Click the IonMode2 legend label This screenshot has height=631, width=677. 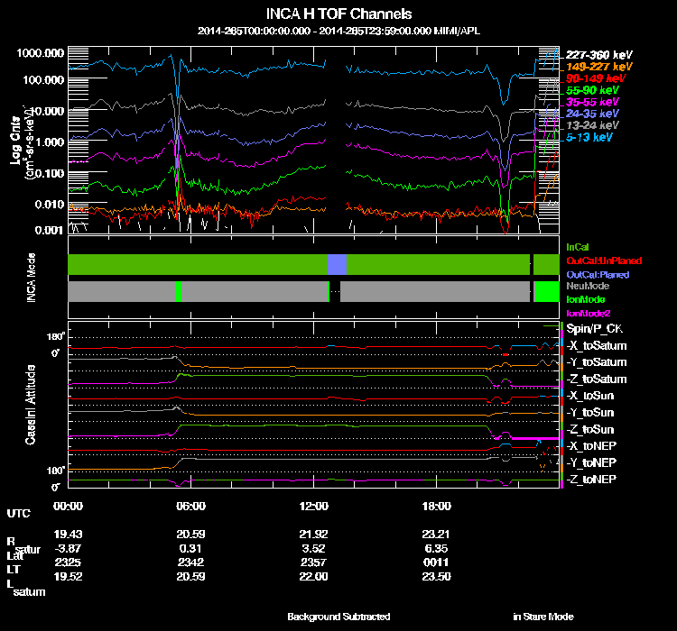coord(588,311)
